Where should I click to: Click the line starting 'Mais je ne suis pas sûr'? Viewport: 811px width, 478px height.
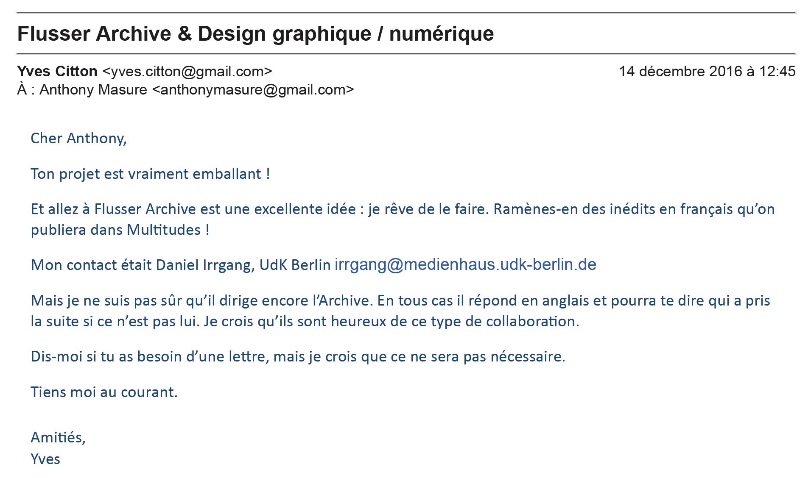coord(400,301)
